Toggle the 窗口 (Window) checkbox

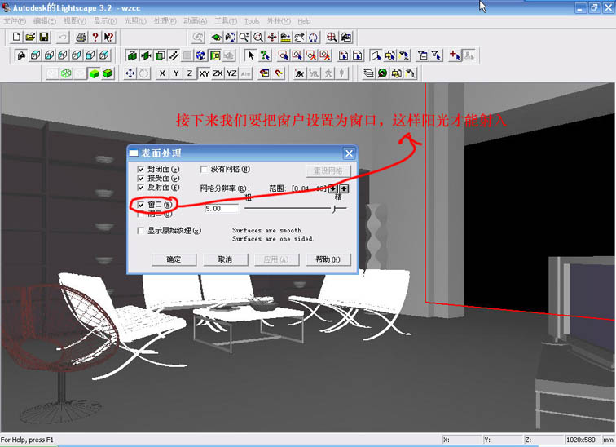tap(142, 204)
